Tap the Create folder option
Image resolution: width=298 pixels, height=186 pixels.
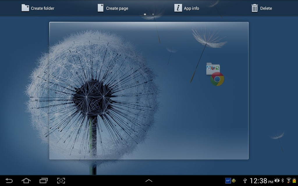pos(38,8)
